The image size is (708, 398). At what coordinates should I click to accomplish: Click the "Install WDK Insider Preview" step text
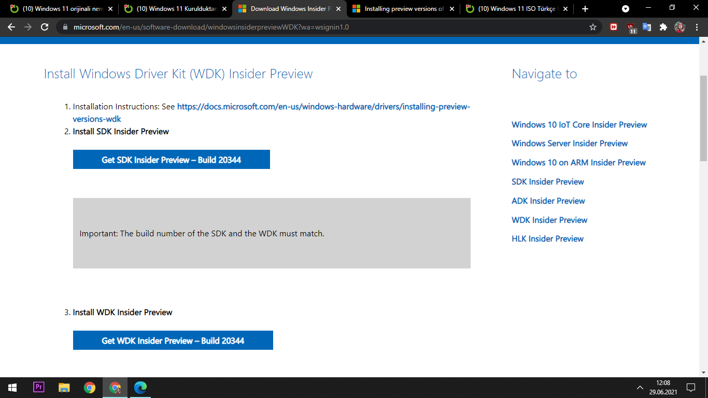122,312
